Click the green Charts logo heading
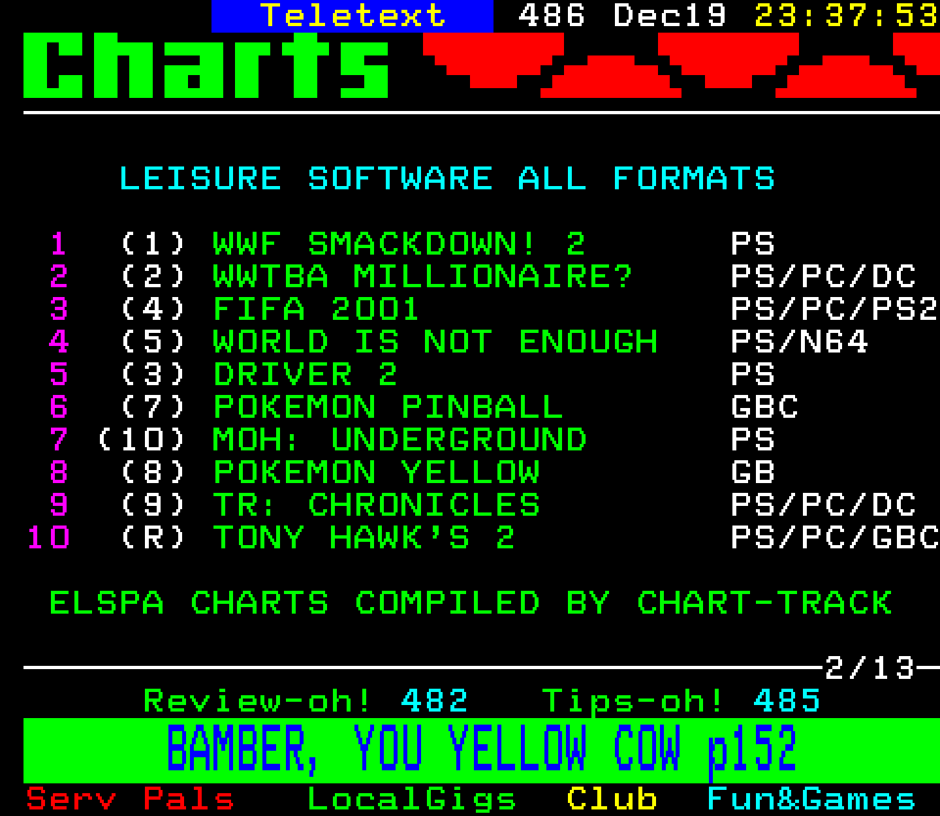This screenshot has width=940, height=816. click(206, 66)
